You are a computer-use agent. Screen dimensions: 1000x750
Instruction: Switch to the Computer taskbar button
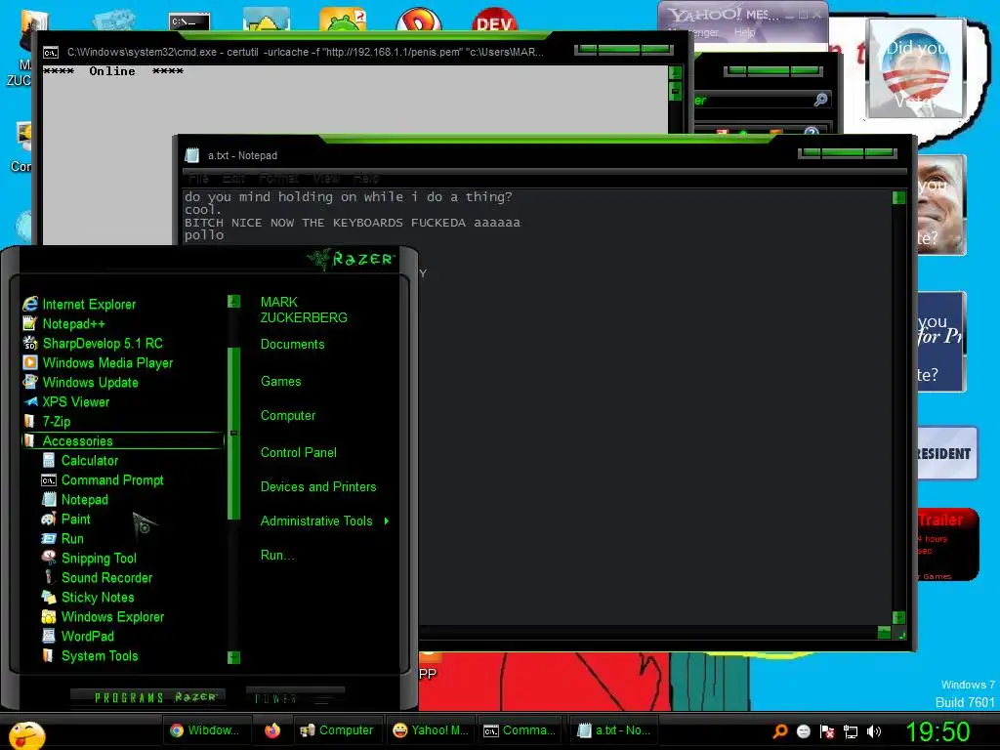(337, 730)
